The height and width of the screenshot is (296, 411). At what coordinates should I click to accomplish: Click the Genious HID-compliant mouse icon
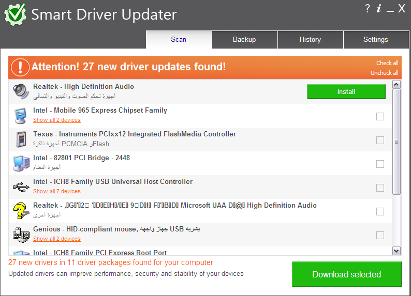point(21,234)
